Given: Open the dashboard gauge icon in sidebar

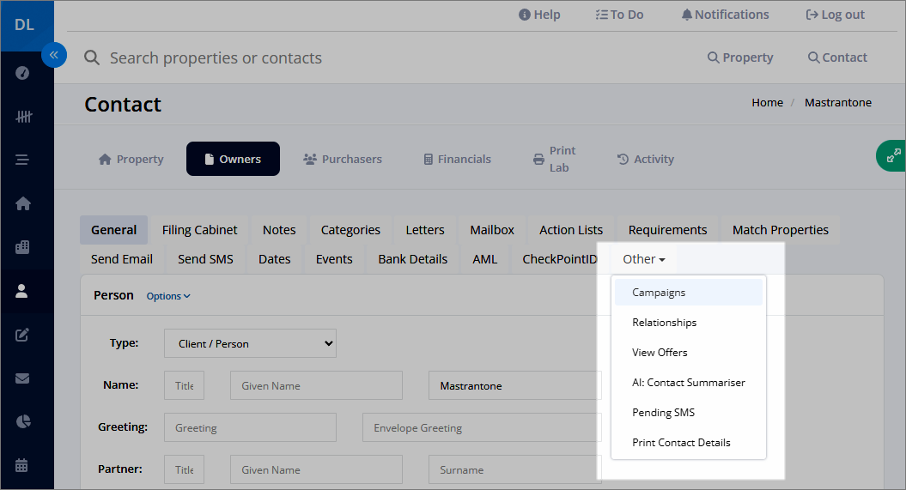Looking at the screenshot, I should [x=22, y=73].
